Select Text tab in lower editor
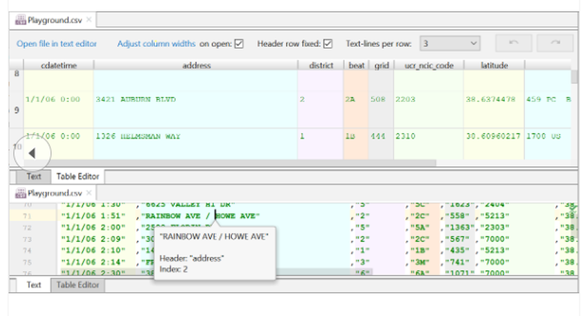 [33, 285]
